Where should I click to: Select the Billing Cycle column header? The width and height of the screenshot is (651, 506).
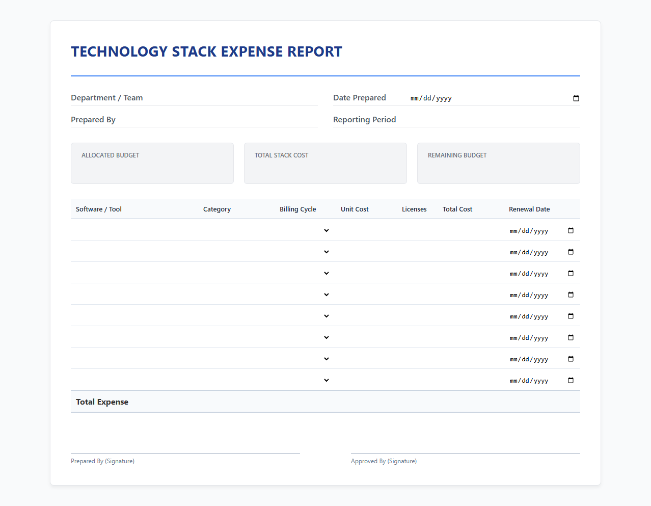[298, 209]
